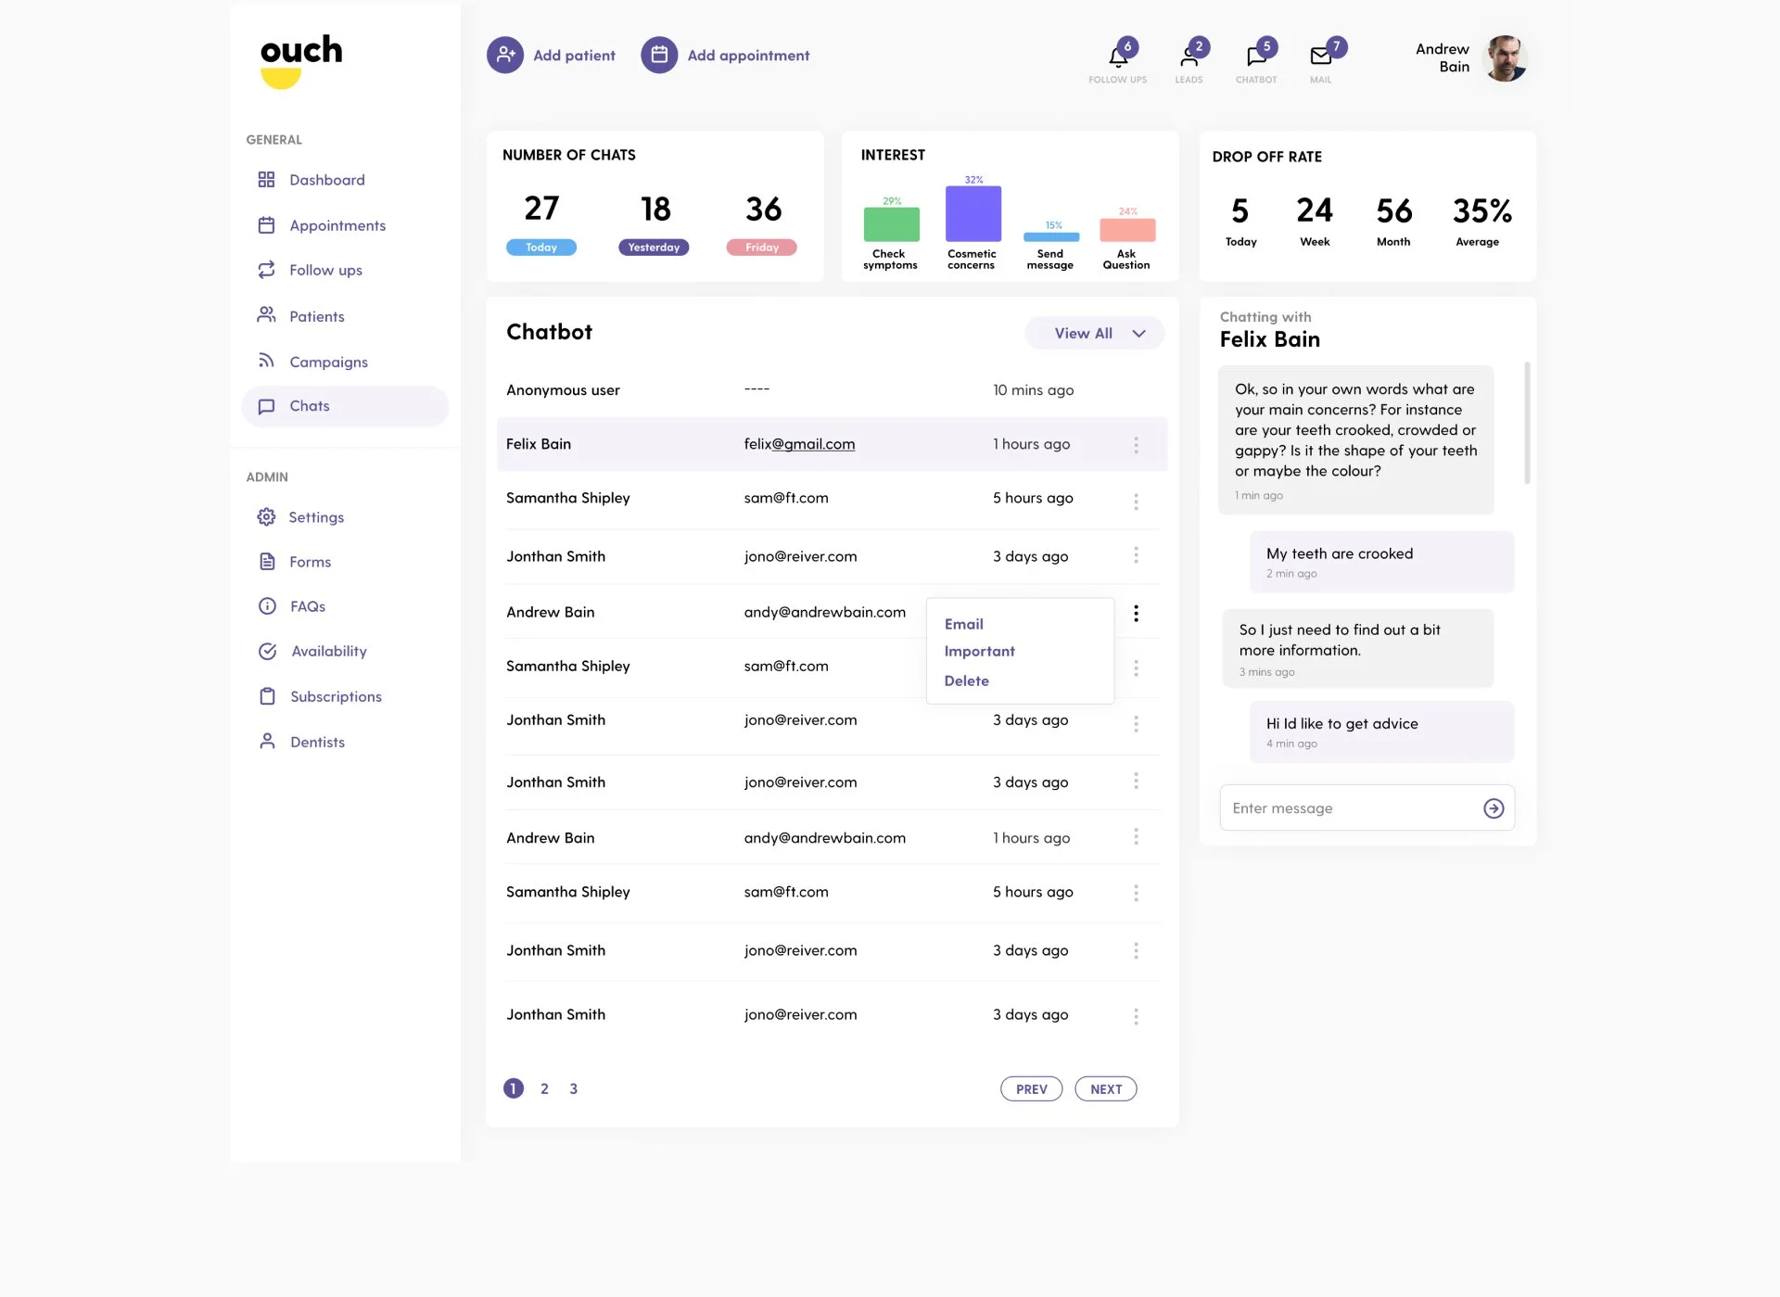Go to page 2 of chats
1780x1297 pixels.
(544, 1089)
